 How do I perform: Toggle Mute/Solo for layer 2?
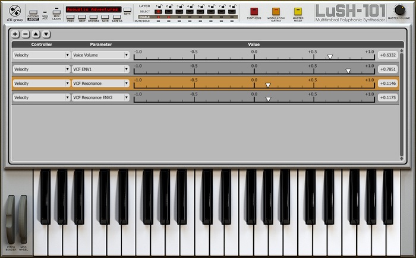[x=169, y=21]
